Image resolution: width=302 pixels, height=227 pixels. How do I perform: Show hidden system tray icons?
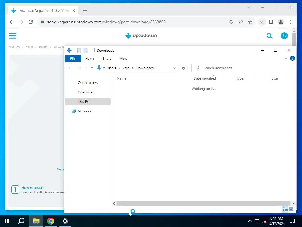click(250, 221)
